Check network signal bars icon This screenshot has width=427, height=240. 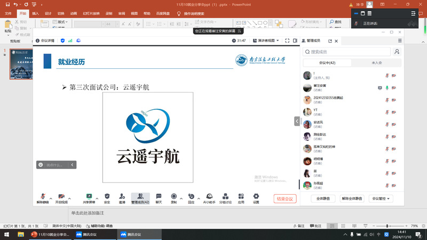70,41
